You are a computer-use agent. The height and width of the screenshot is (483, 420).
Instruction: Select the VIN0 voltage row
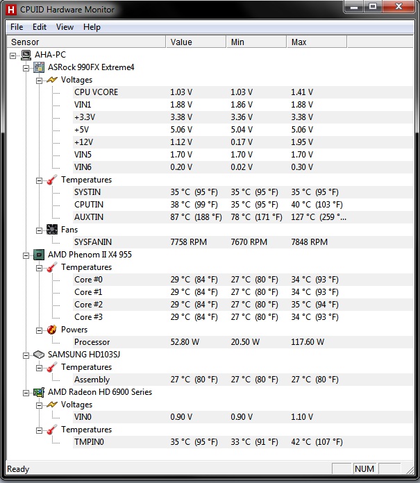[243, 417]
